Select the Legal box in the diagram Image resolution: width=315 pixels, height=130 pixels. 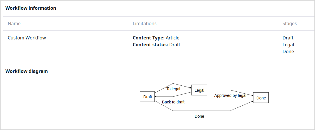tap(199, 90)
